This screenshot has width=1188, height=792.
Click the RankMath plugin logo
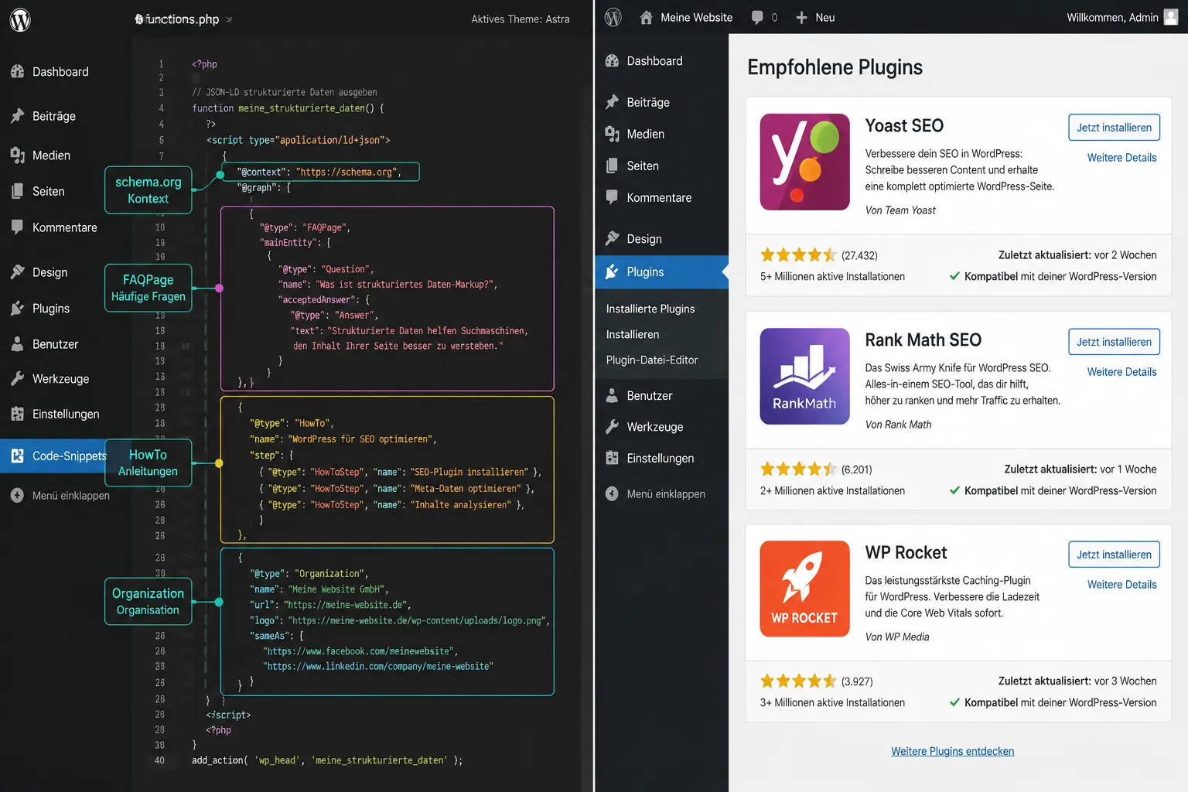pos(804,376)
